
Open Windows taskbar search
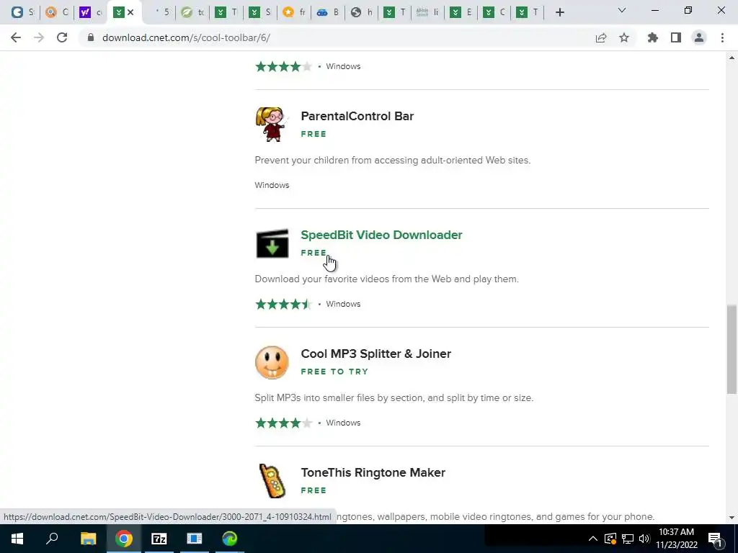tap(52, 539)
